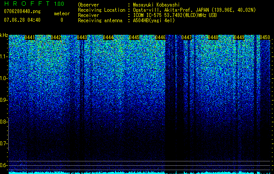
Task: Click the 0706280440.png filename
Action: click(22, 11)
